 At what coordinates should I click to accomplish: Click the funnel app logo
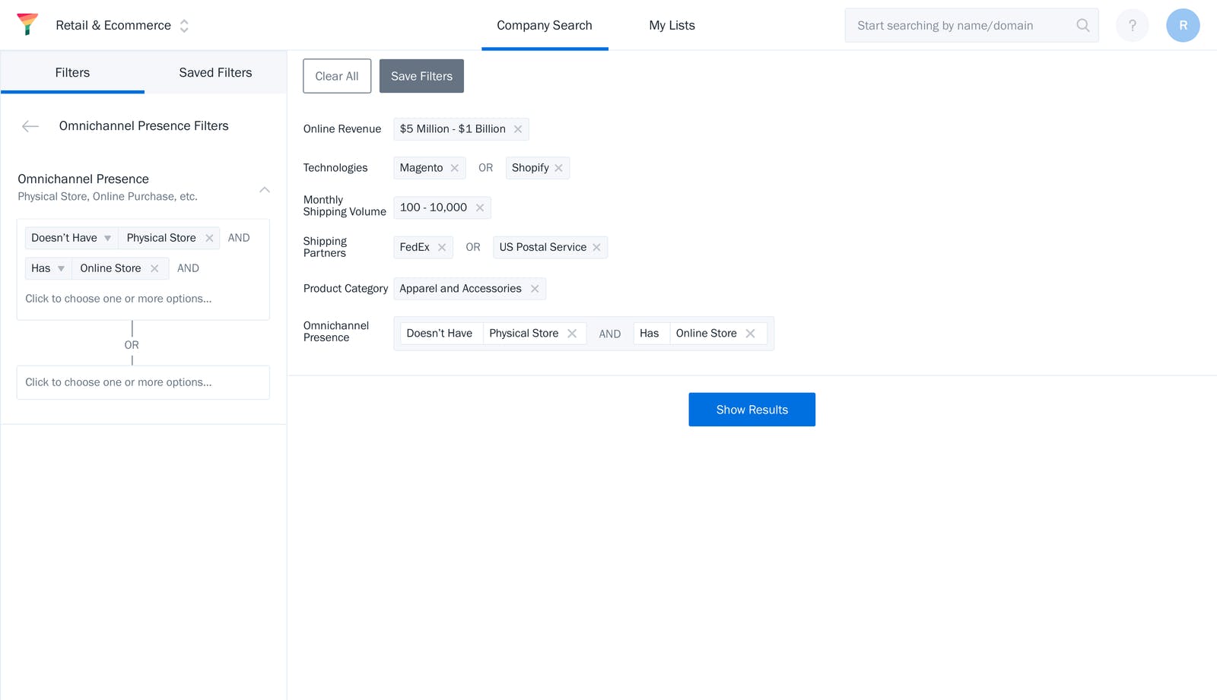coord(27,24)
